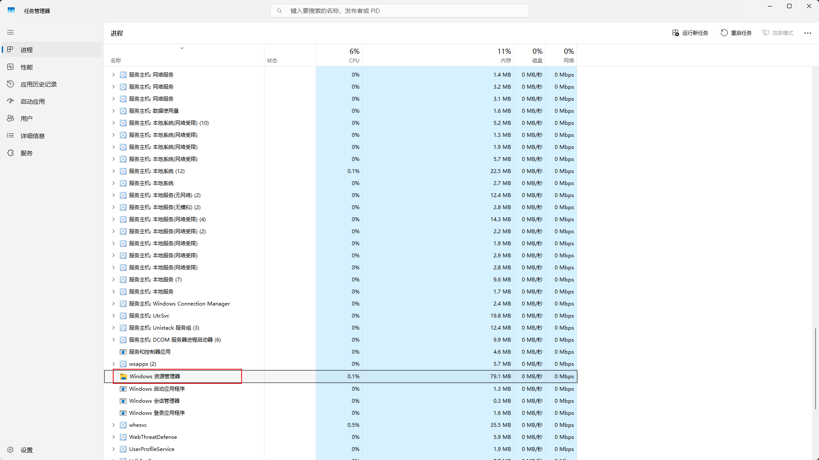The image size is (819, 460).
Task: Click the vertical scrollbar thumb of process list
Action: [815, 369]
